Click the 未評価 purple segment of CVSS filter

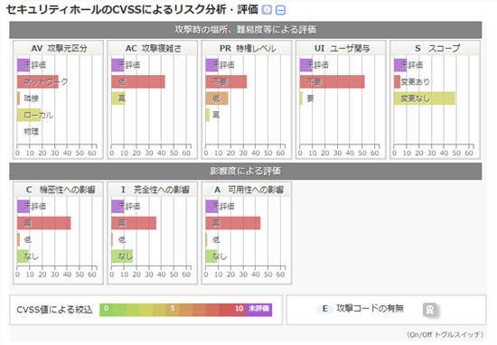[258, 310]
